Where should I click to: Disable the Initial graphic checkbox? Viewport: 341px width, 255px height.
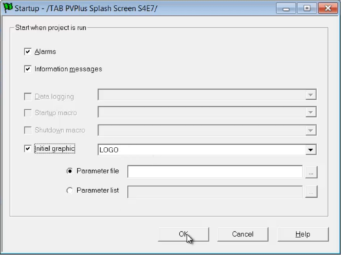(x=27, y=149)
